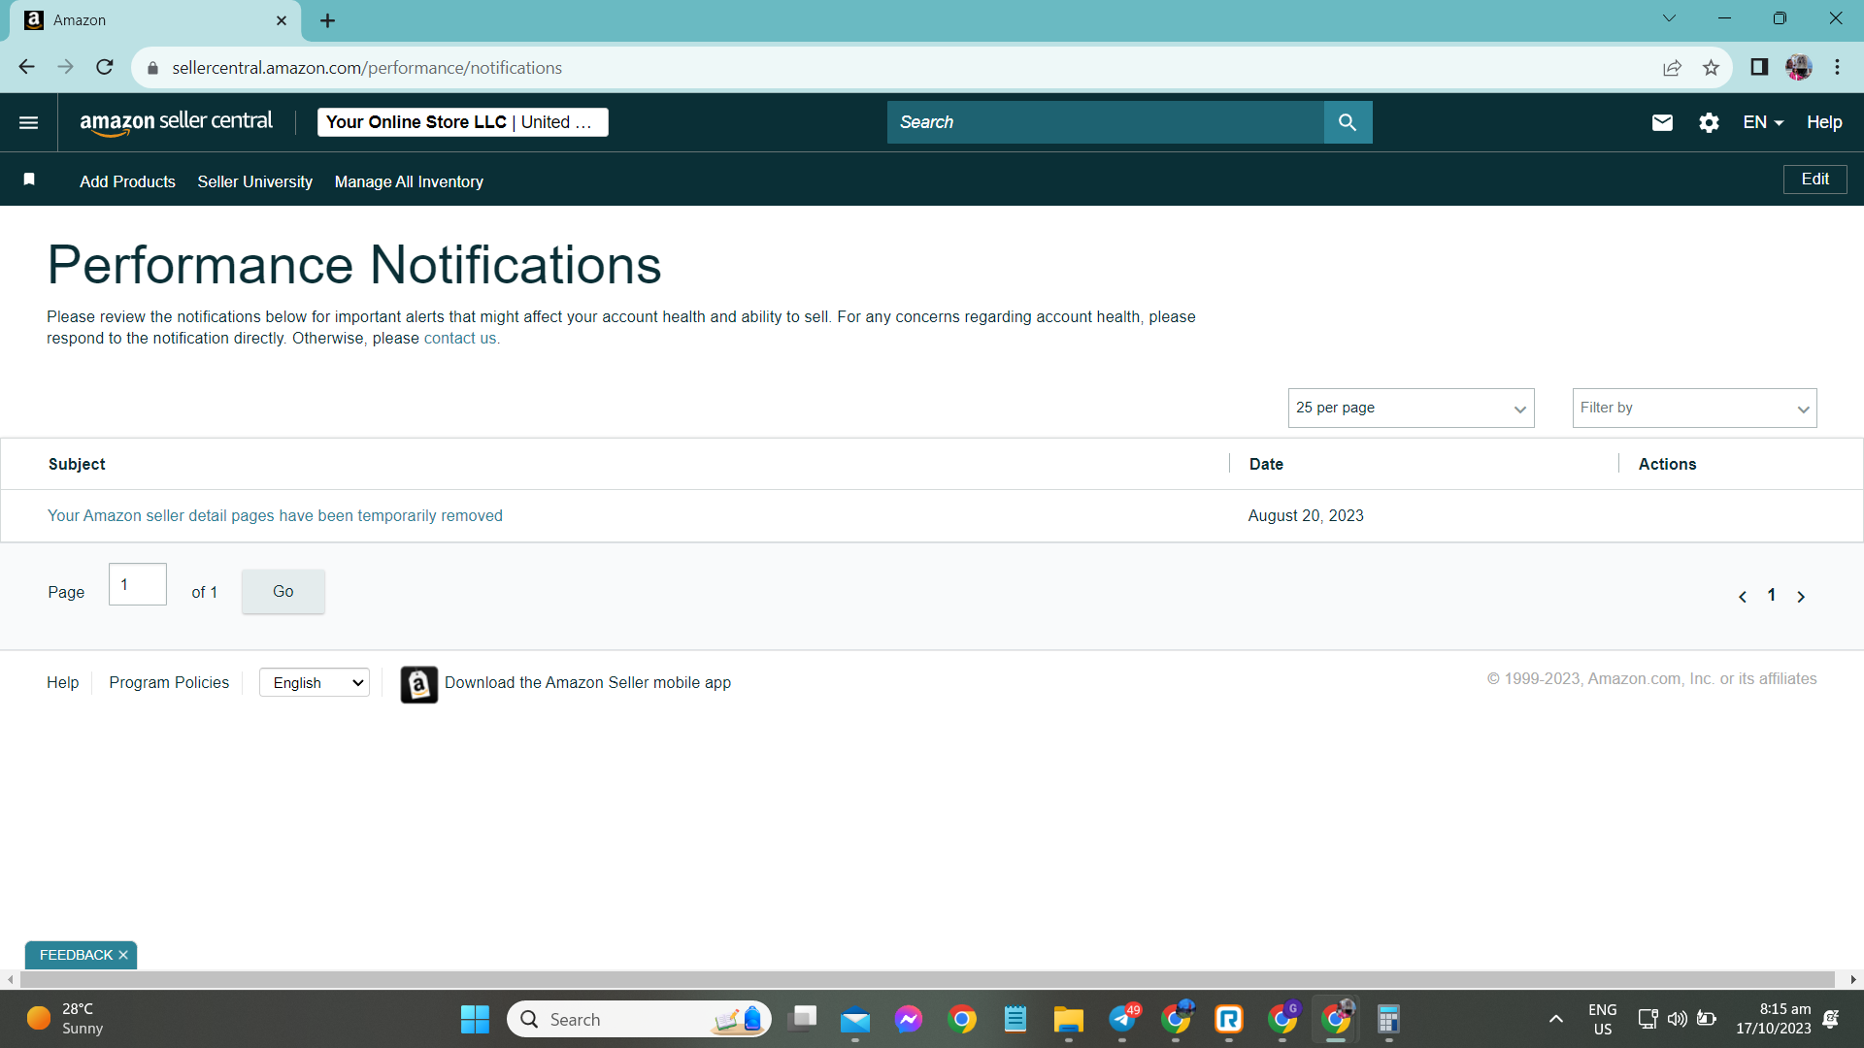Click the Edit button in the bookmarks bar
Viewport: 1864px width, 1048px height.
[x=1814, y=180]
